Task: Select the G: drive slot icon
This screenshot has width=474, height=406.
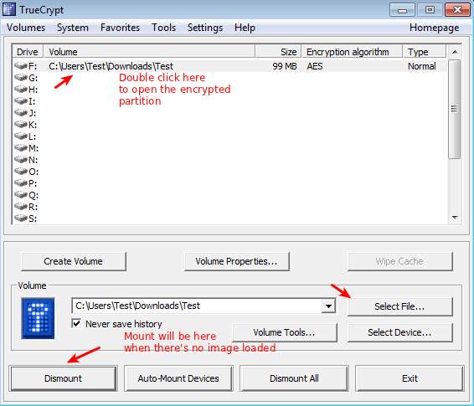Action: coord(21,77)
